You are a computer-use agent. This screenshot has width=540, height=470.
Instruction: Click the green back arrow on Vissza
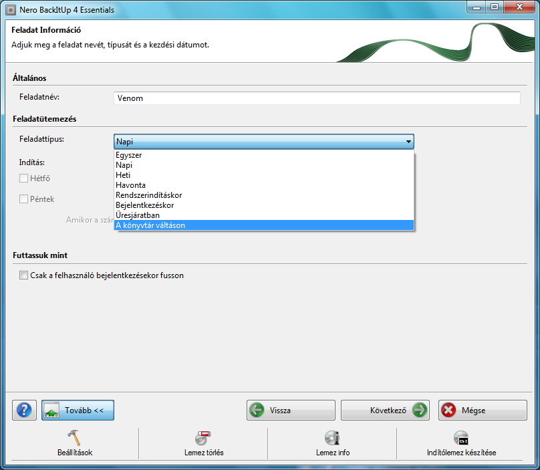[x=257, y=410]
